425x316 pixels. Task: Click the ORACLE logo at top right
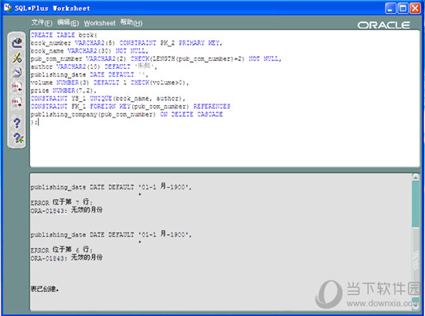point(383,25)
